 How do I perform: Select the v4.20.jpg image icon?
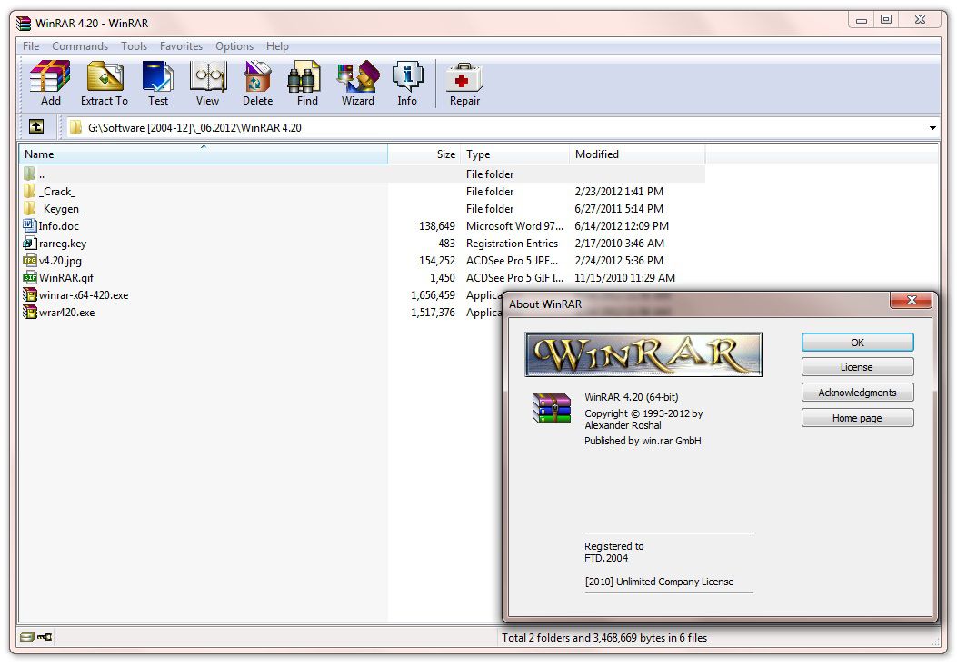pos(29,260)
